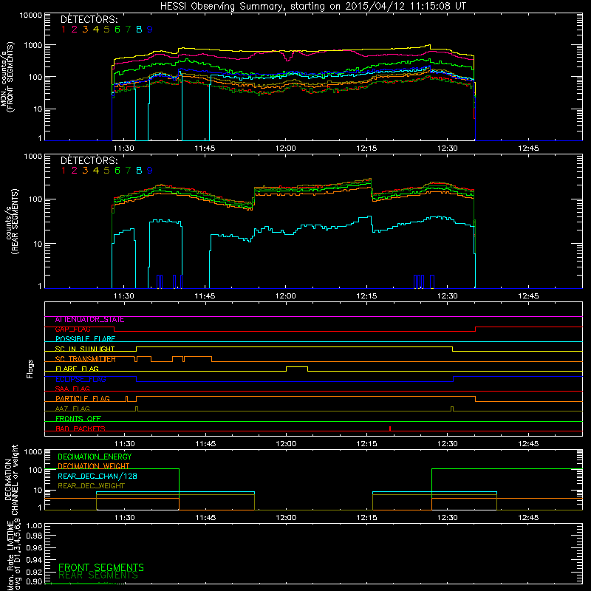Viewport: 591px width, 591px height.
Task: Select the DETECTORS: label in rear segments panel
Action: pyautogui.click(x=89, y=160)
